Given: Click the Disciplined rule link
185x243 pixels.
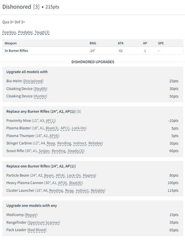Looking at the screenshot, I should tap(33, 81).
